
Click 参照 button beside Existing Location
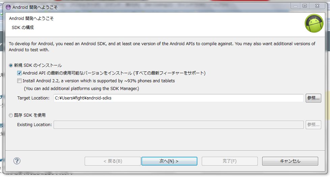313,125
